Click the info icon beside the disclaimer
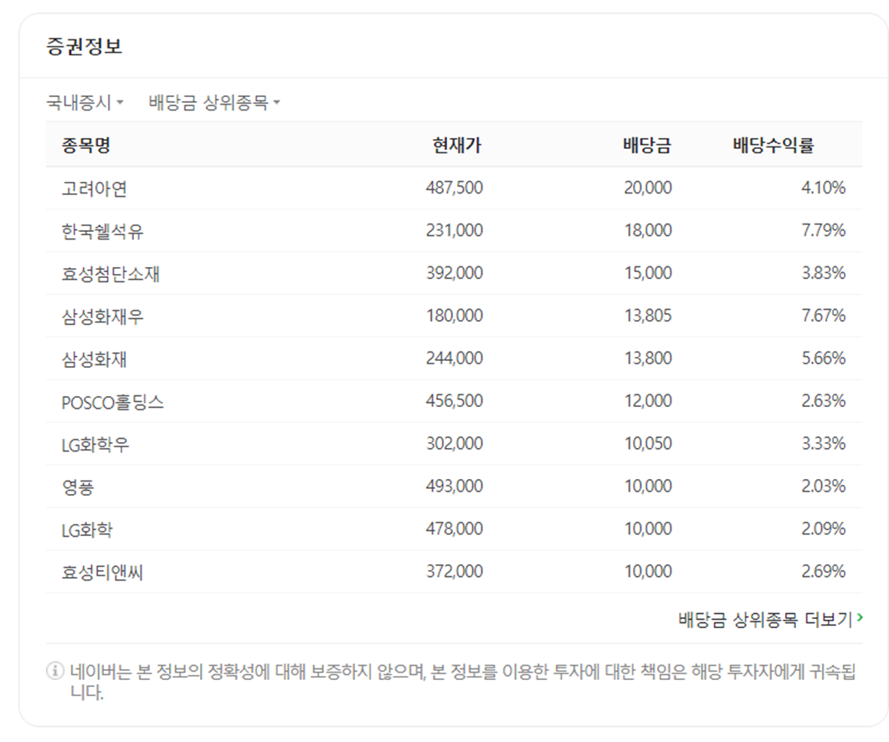 click(x=54, y=671)
